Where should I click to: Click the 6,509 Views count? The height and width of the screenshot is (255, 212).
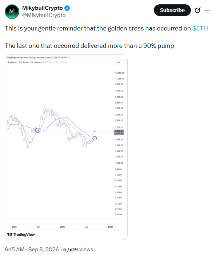click(x=78, y=250)
